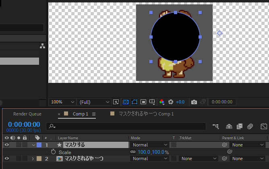Toggle the Scale stopwatch

53,152
